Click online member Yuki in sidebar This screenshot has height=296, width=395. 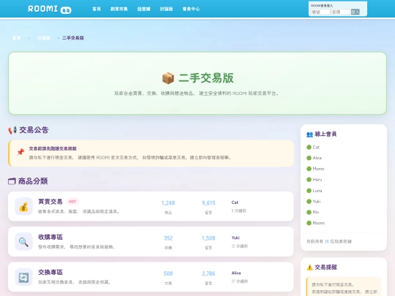coord(317,202)
